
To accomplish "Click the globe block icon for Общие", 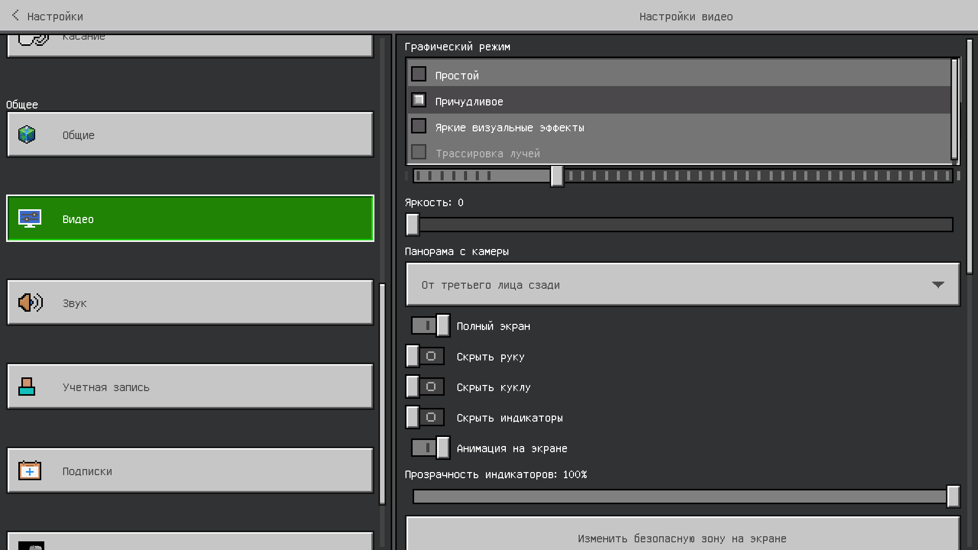I will tap(27, 135).
